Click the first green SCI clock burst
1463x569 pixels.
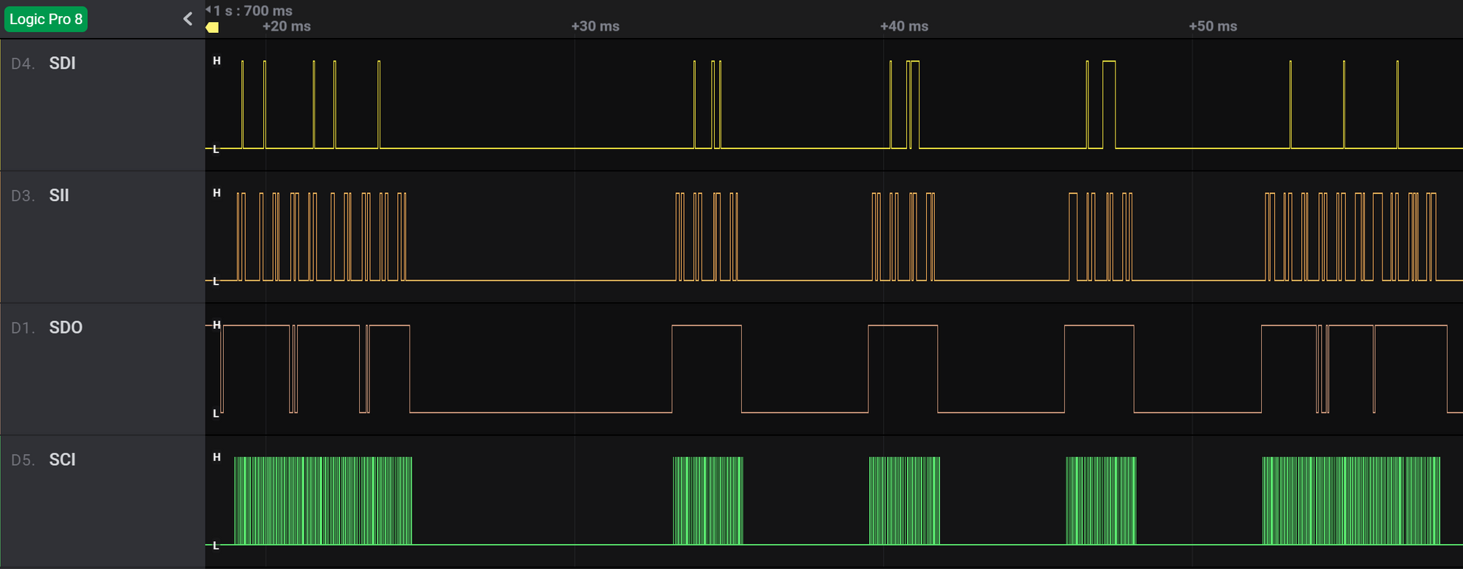pos(323,501)
